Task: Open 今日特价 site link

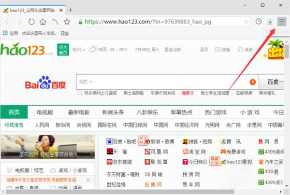Action: (x=195, y=162)
